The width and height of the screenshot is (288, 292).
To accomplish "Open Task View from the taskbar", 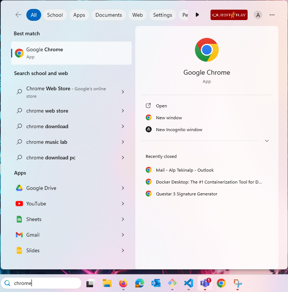I will click(x=91, y=283).
